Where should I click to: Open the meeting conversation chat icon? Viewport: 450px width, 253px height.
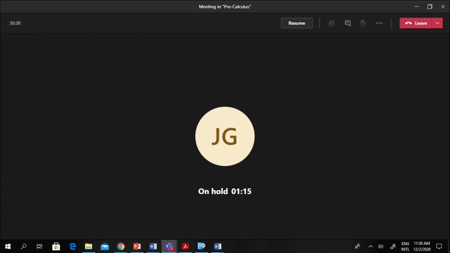pyautogui.click(x=347, y=23)
